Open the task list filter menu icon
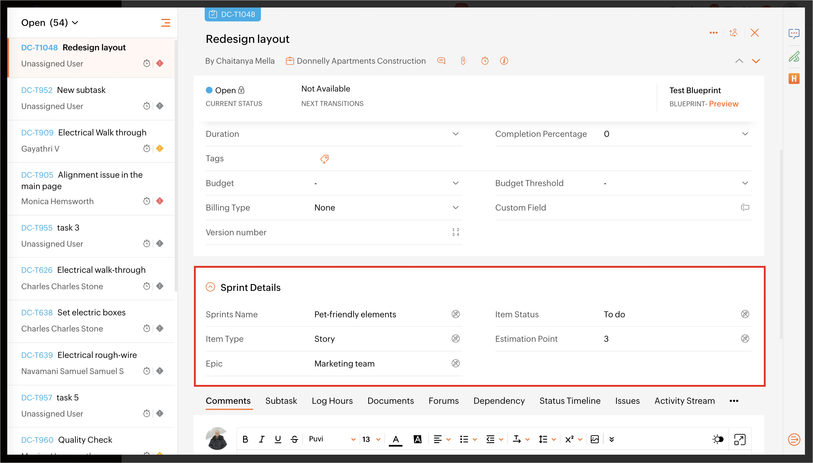The height and width of the screenshot is (463, 813). [x=165, y=23]
